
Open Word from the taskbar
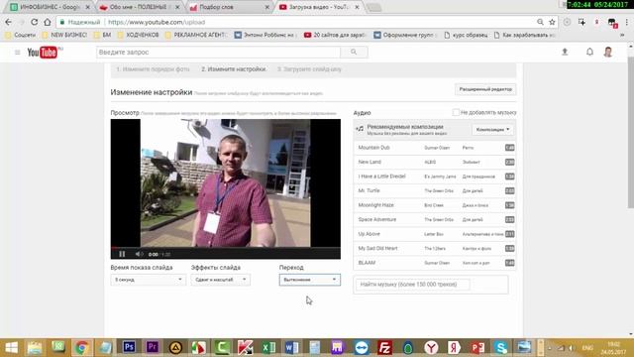point(291,347)
